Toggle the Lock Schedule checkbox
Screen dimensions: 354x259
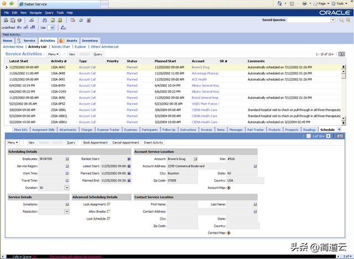point(109,219)
